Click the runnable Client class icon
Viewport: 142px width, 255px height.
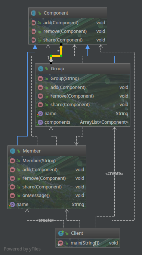click(61, 233)
